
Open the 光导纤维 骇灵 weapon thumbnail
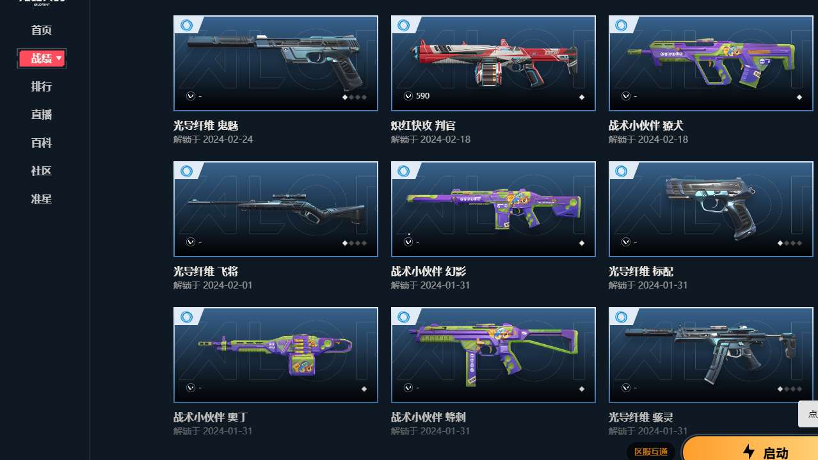tap(711, 355)
